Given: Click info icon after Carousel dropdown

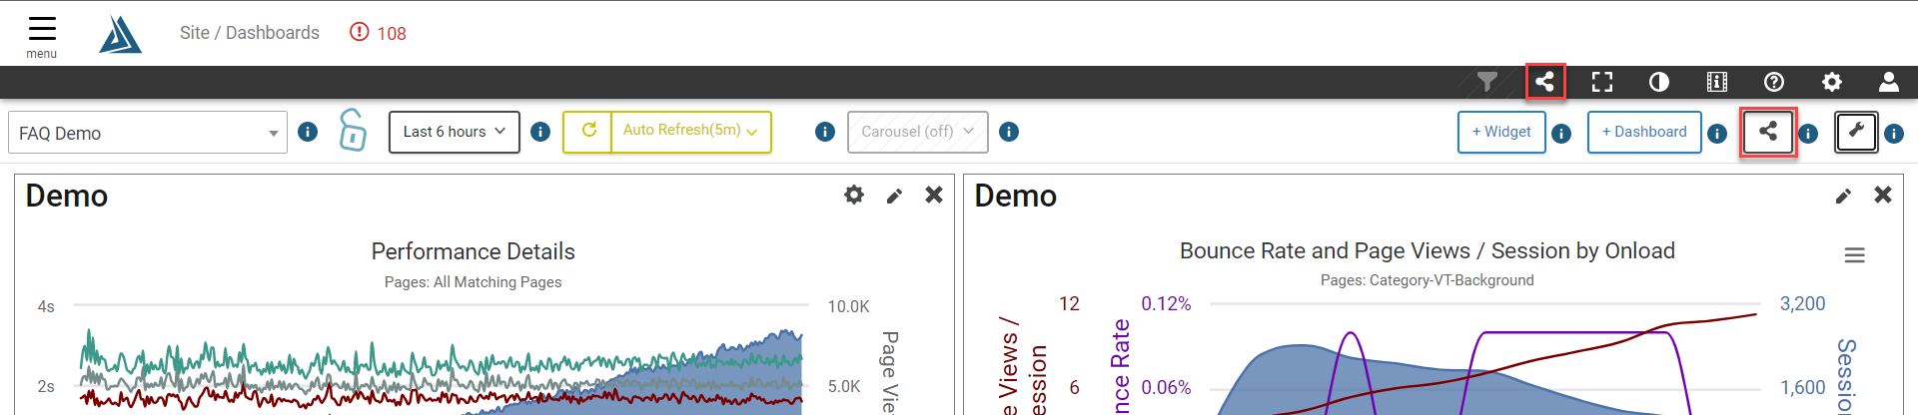Looking at the screenshot, I should coord(1009,132).
